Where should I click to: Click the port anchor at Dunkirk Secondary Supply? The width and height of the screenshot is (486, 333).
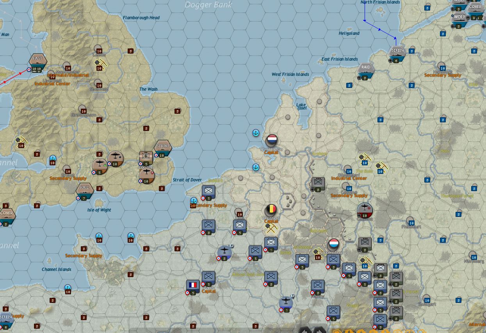tap(193, 201)
